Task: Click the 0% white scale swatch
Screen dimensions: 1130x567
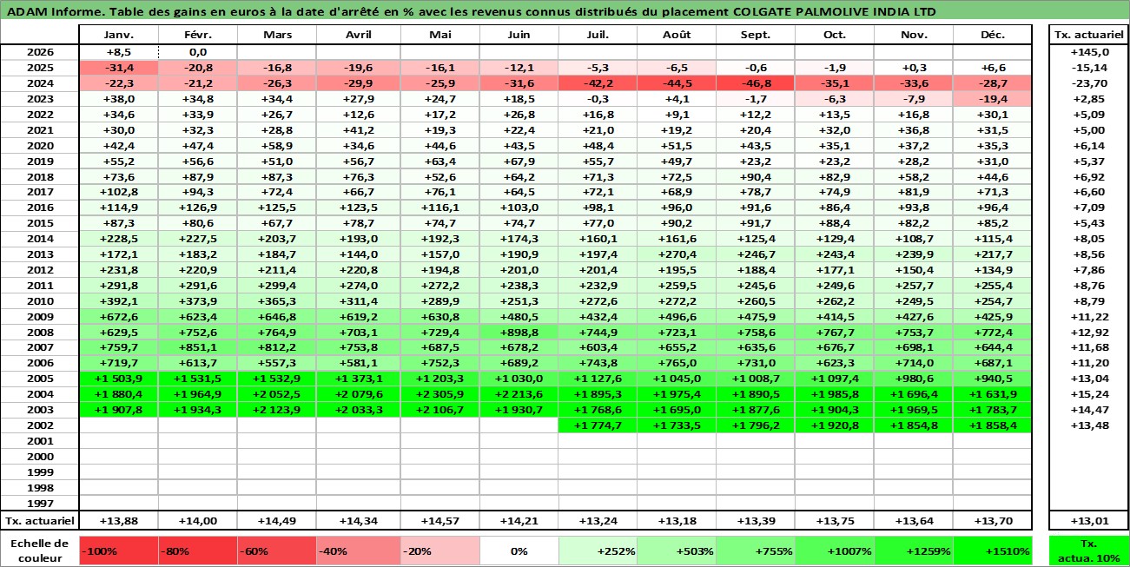Action: [519, 551]
